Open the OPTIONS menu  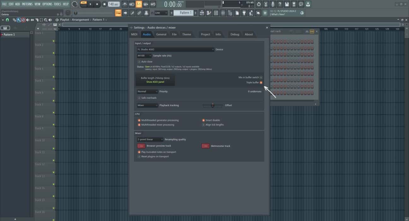click(x=47, y=4)
